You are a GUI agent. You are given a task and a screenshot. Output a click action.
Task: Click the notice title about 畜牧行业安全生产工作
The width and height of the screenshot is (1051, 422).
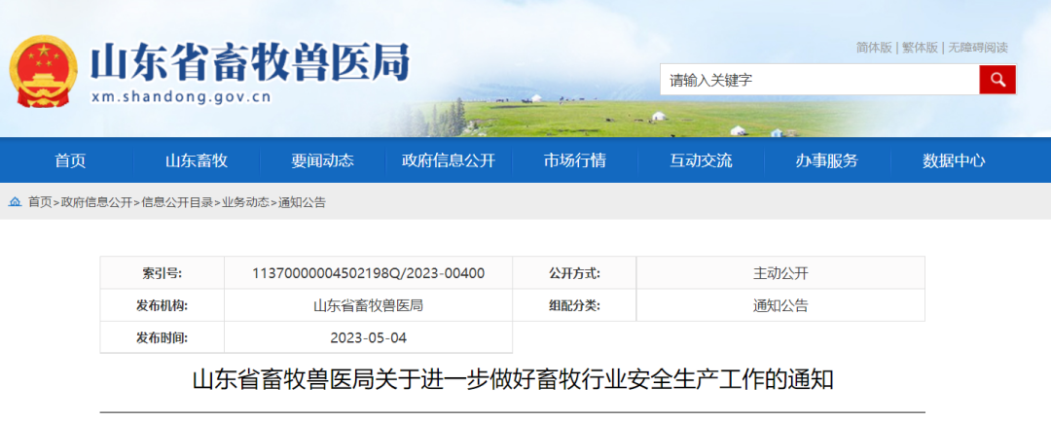(513, 380)
